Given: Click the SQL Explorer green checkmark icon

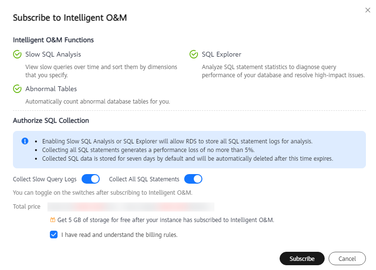Looking at the screenshot, I should [194, 55].
